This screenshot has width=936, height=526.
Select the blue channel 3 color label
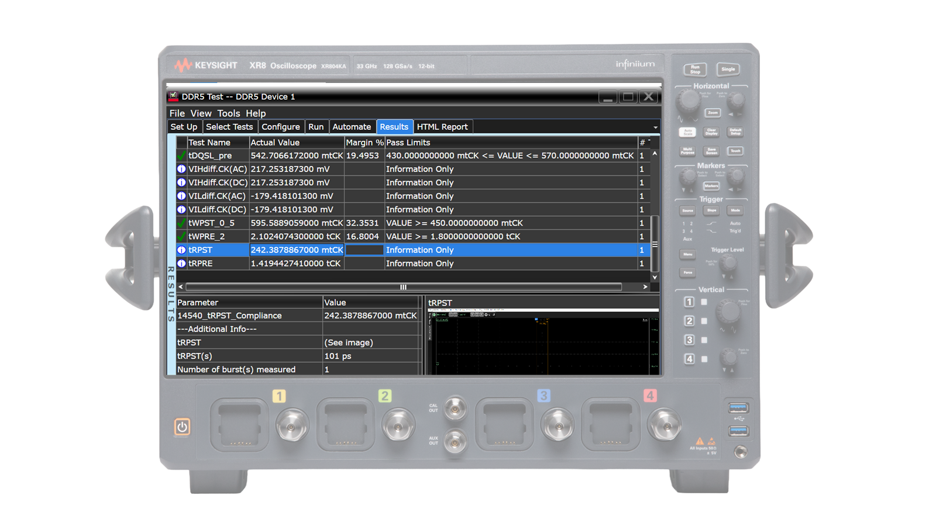click(545, 394)
